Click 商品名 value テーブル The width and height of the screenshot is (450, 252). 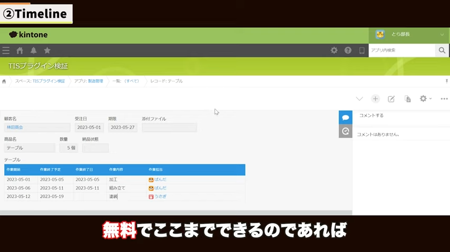tap(30, 148)
